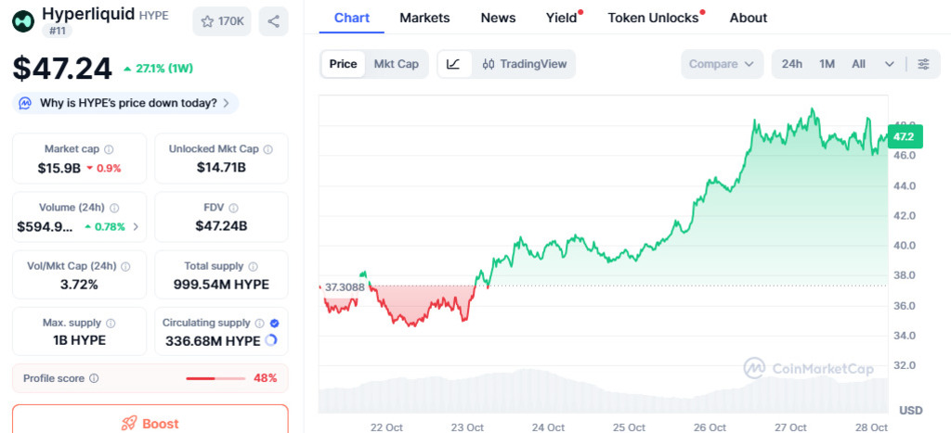Open the Token Unlocks tab
951x433 pixels.
pos(653,18)
